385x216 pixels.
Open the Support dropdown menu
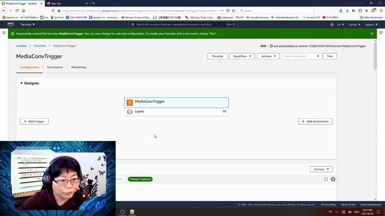tap(371, 25)
